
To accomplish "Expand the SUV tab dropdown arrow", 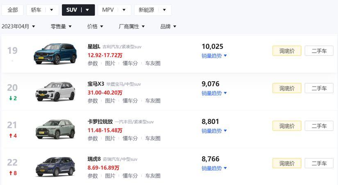I will [87, 10].
